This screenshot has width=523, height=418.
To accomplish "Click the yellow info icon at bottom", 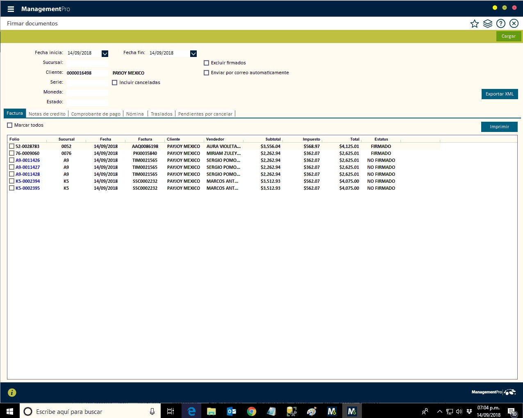I will (12, 393).
